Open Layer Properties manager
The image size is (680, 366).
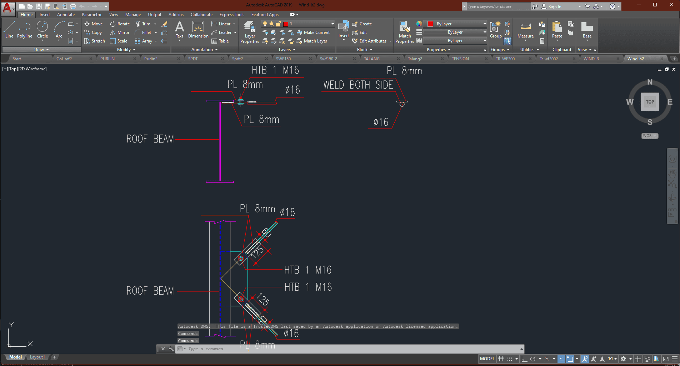tap(250, 32)
